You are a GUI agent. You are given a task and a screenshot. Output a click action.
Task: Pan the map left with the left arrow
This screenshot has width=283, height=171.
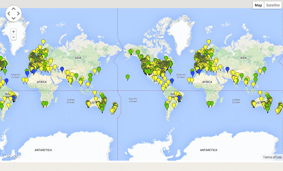coord(9,14)
